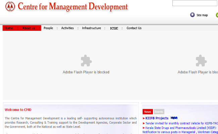The height and width of the screenshot is (134, 218).
Task: Click the red arrow before Tender invited
Action: point(144,123)
